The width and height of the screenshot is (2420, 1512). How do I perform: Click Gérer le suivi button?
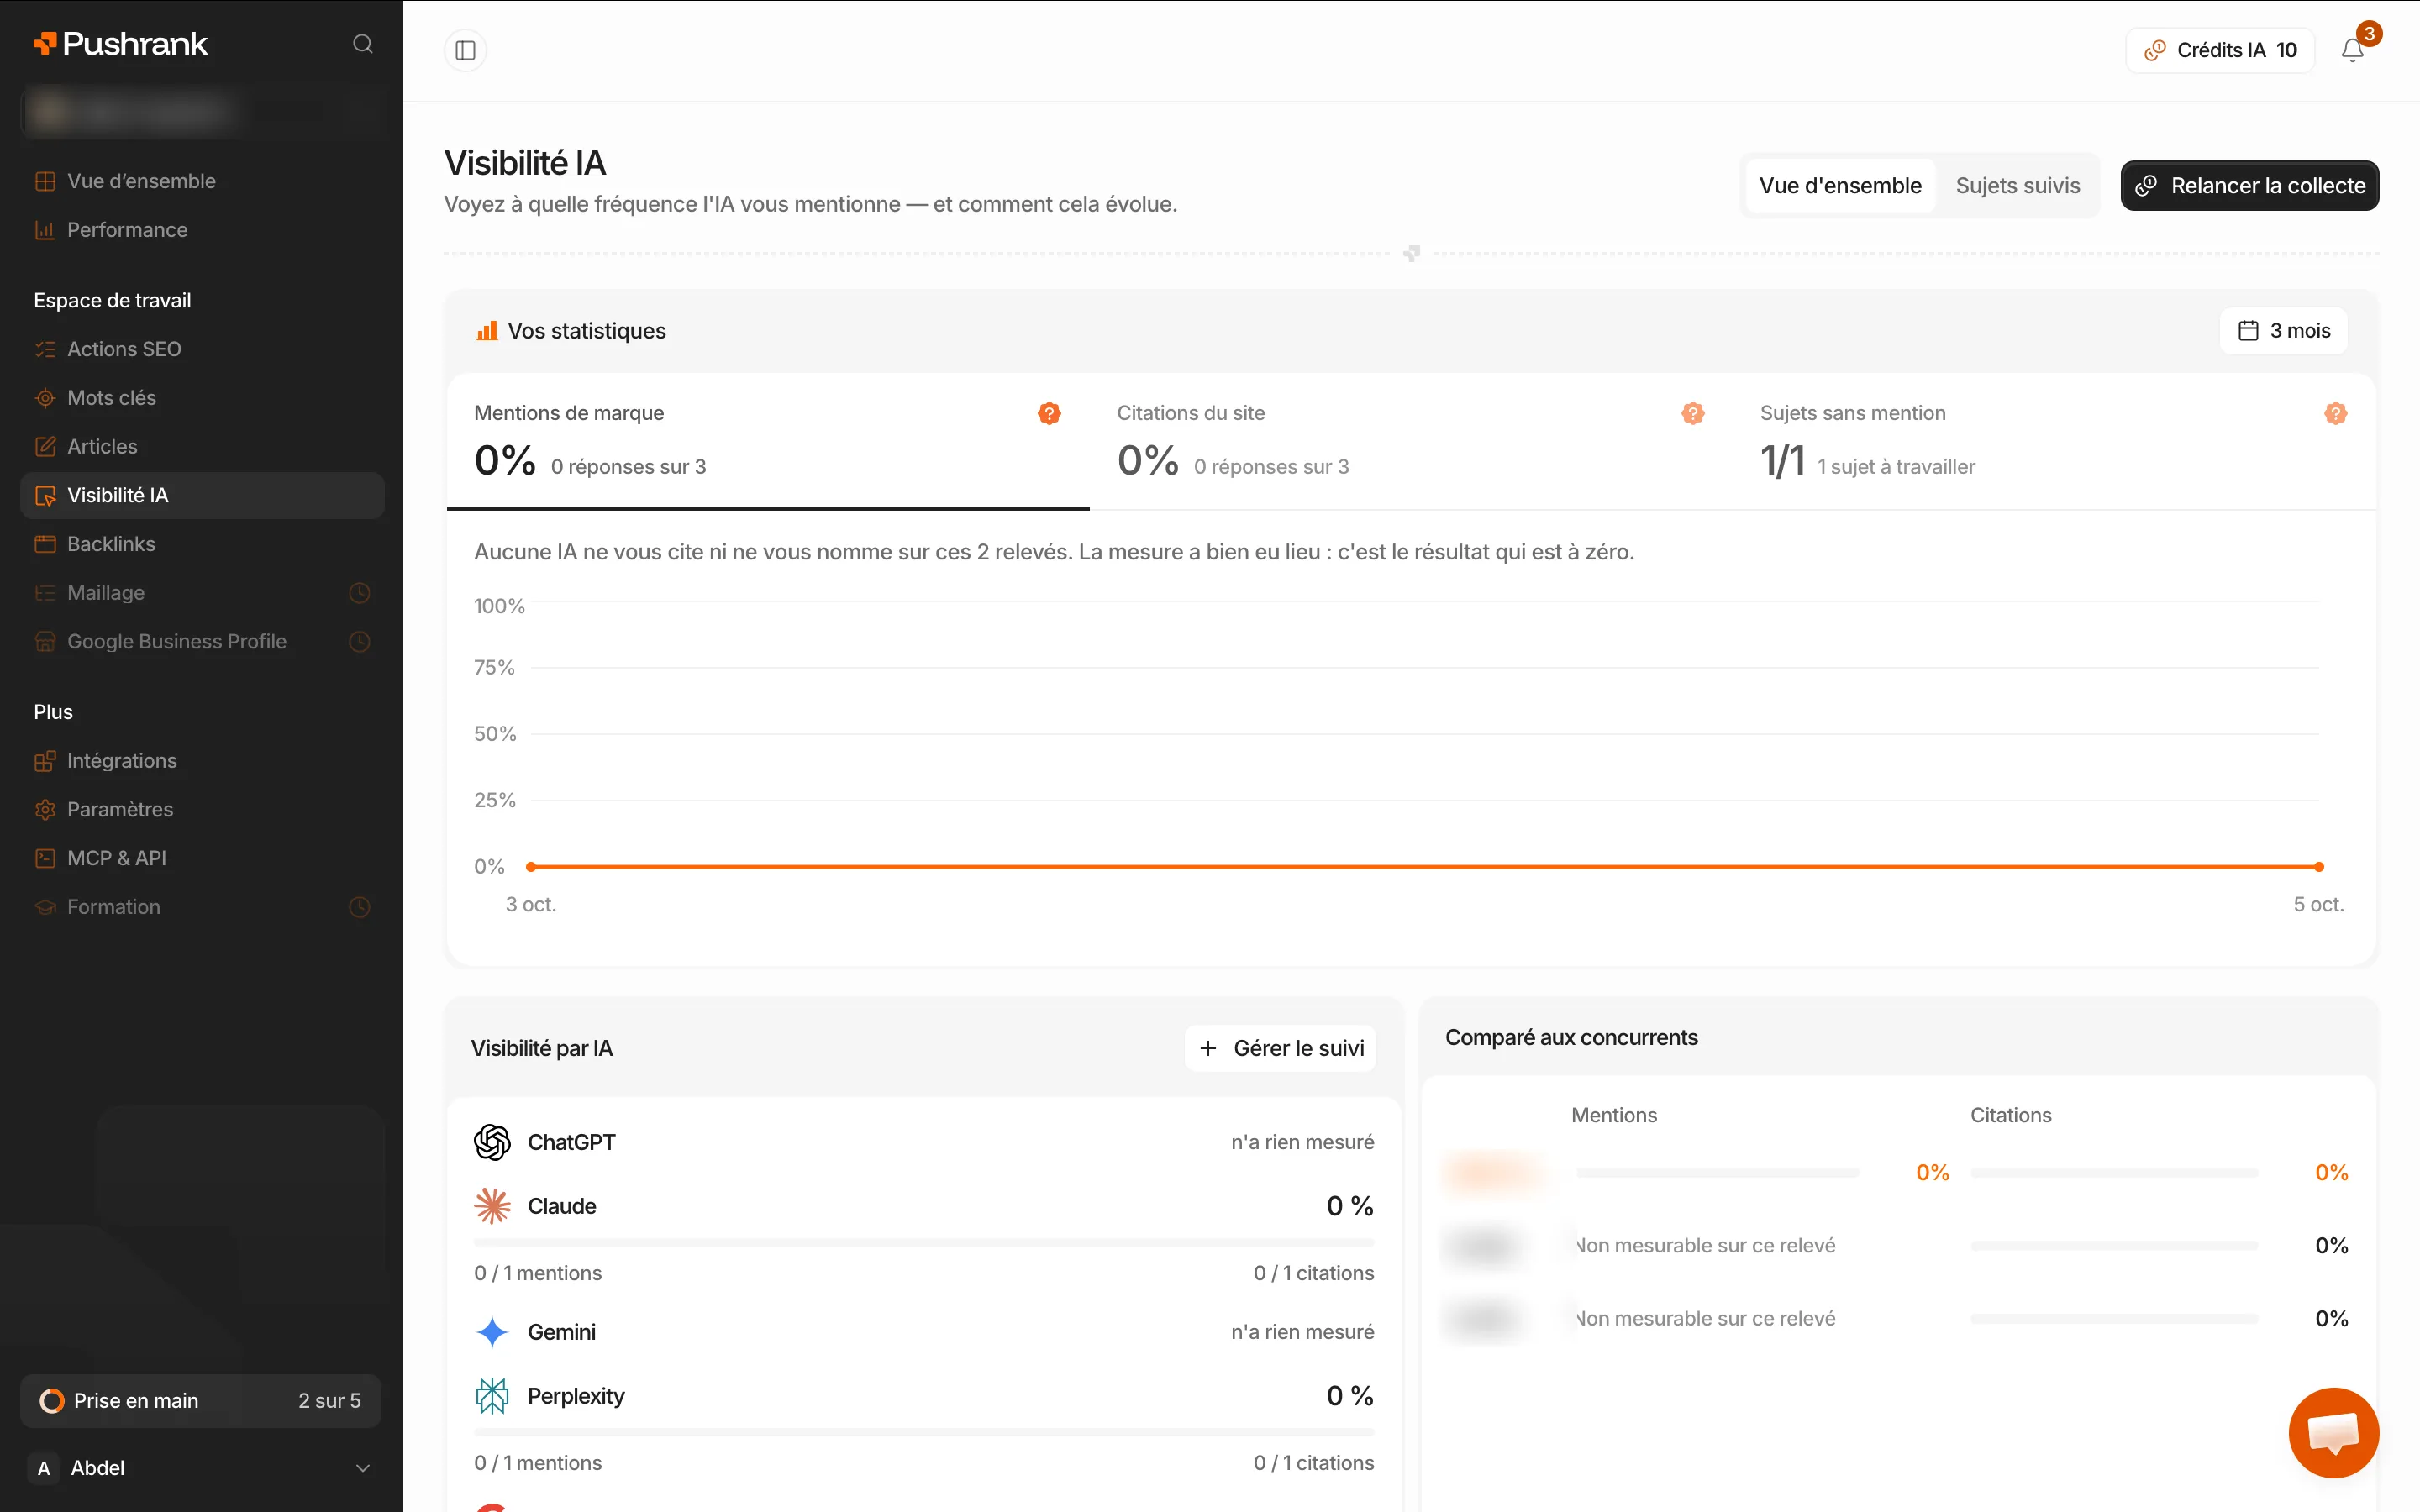(x=1280, y=1048)
